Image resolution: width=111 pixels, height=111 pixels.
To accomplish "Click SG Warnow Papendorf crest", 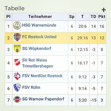I will [x=17, y=99].
